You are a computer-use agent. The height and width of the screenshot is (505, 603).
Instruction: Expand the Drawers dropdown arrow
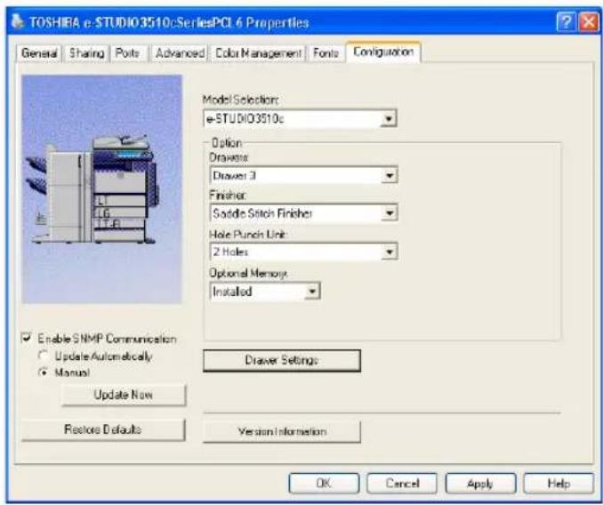tap(390, 176)
